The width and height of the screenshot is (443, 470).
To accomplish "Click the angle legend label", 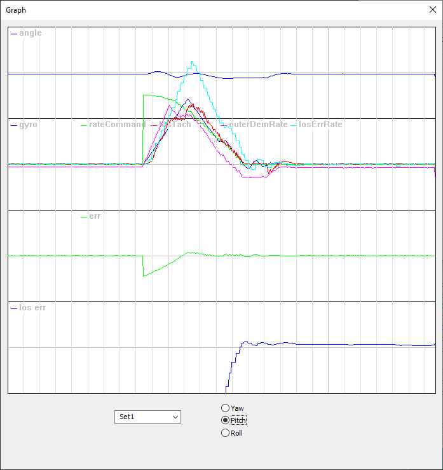I will coord(30,33).
